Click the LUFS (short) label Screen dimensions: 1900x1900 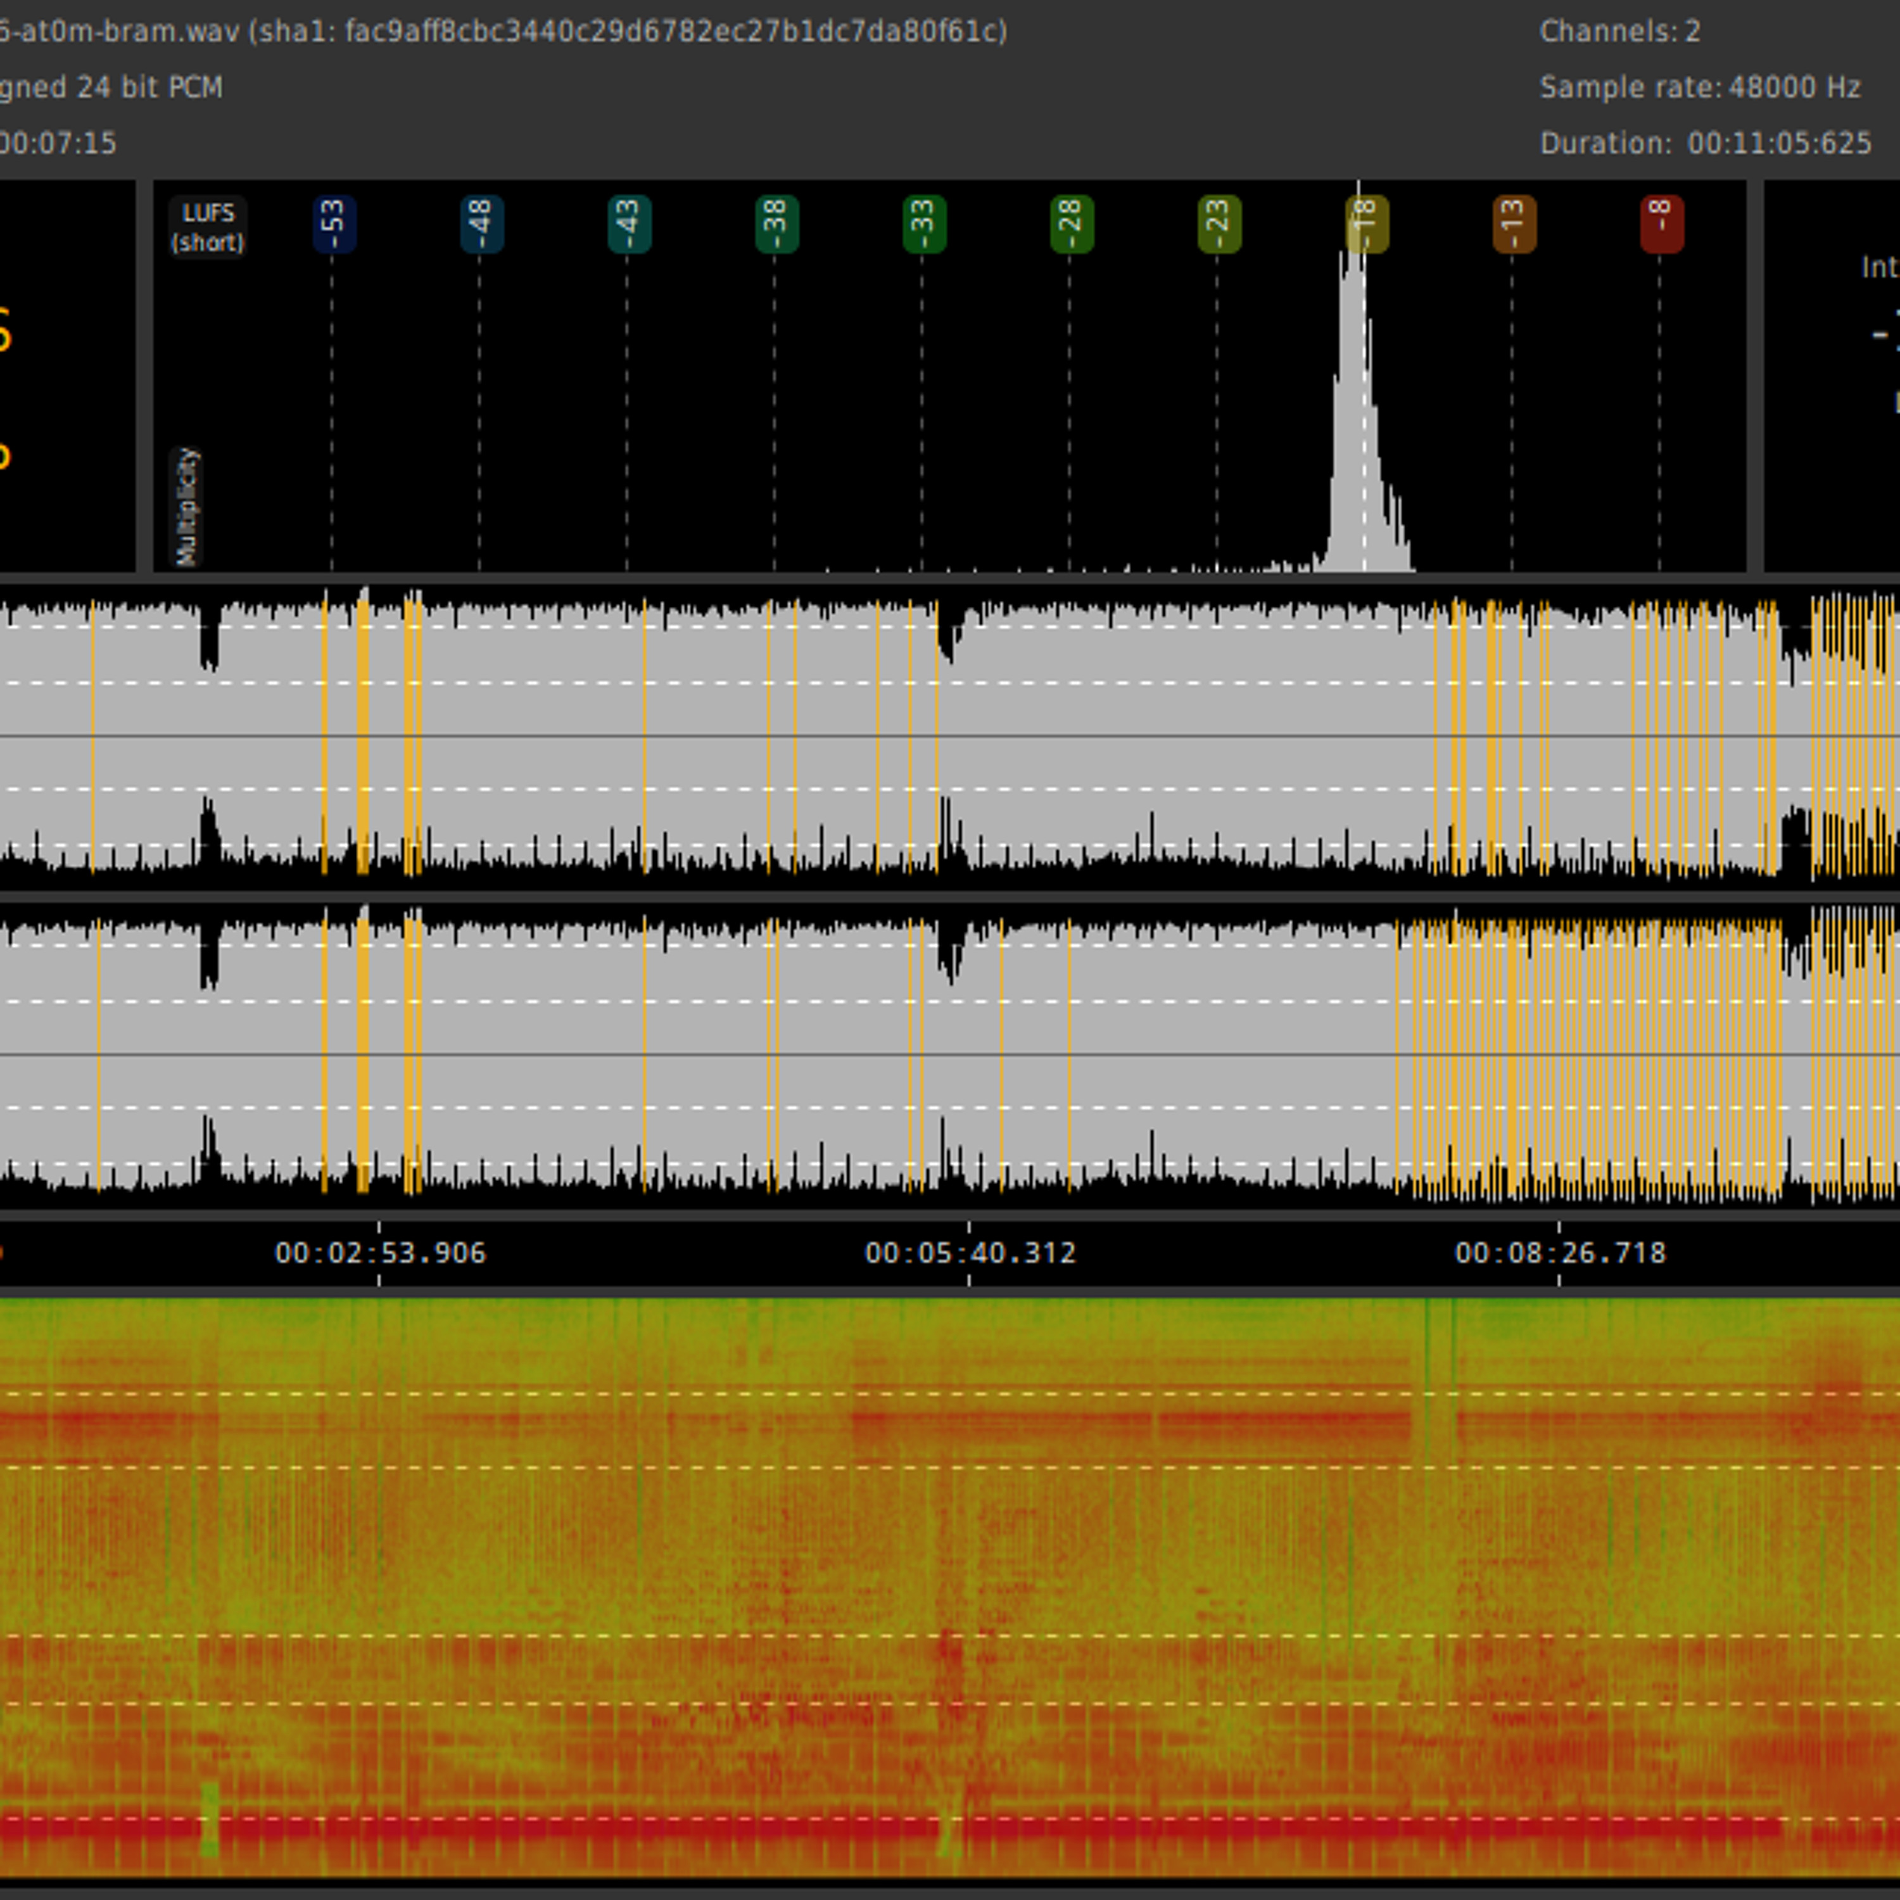tap(208, 227)
